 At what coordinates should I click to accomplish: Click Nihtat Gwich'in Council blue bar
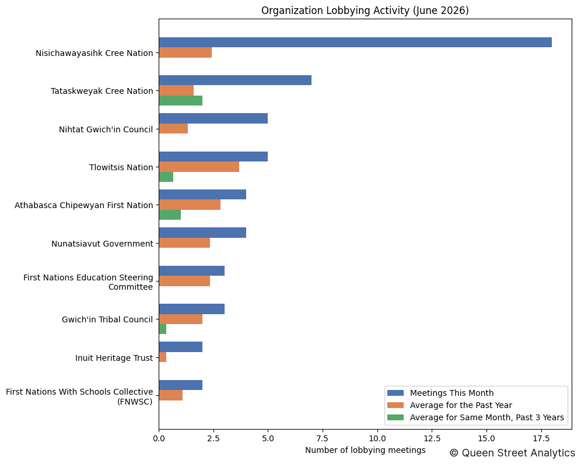(213, 118)
